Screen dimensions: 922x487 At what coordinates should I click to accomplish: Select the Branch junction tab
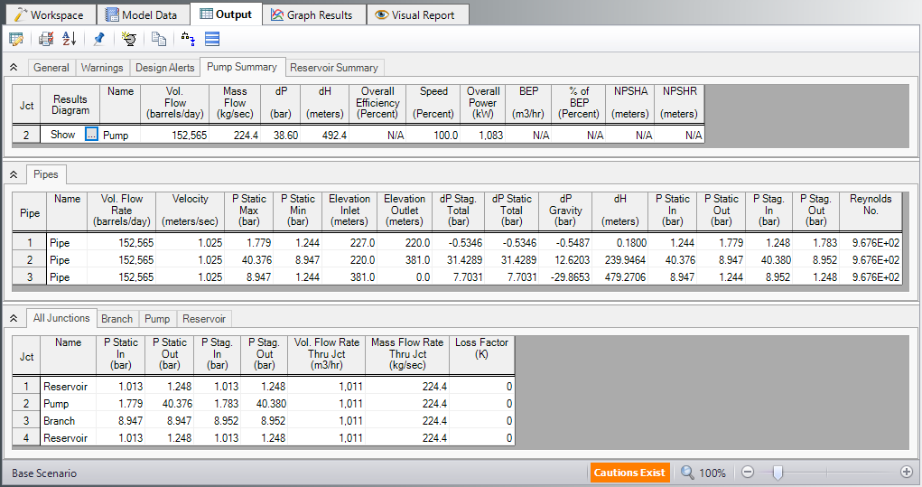point(116,319)
